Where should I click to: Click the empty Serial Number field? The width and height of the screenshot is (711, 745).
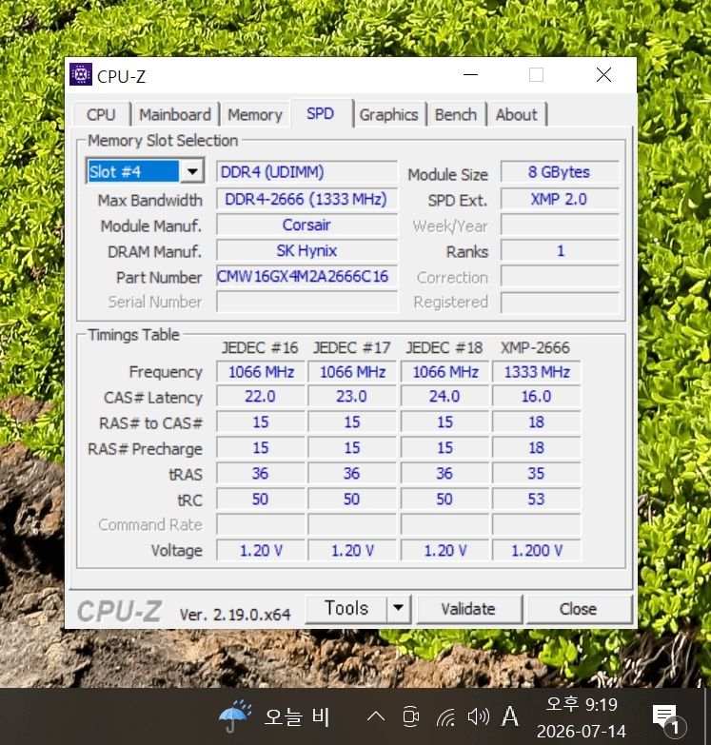click(x=307, y=302)
